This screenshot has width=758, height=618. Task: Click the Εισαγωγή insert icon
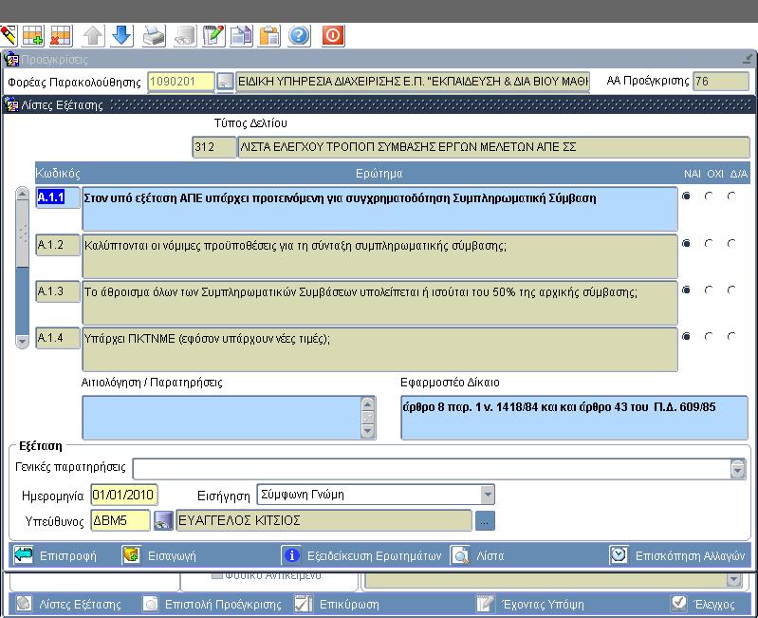131,555
